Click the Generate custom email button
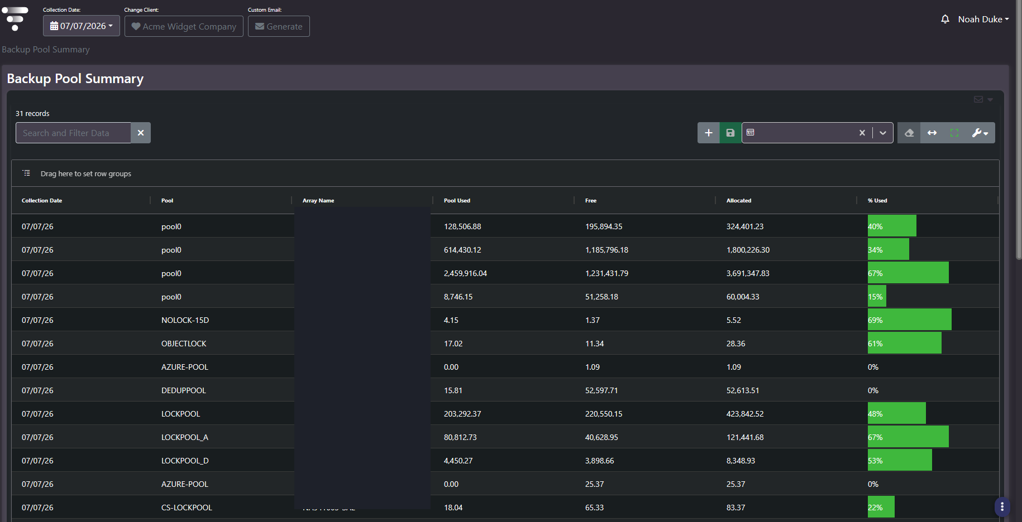The image size is (1022, 522). pos(279,26)
